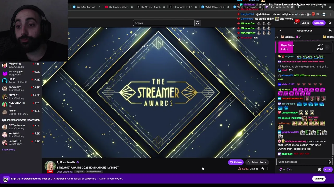Close the Watch 3 Stages tab
The image size is (334, 187).
(228, 7)
